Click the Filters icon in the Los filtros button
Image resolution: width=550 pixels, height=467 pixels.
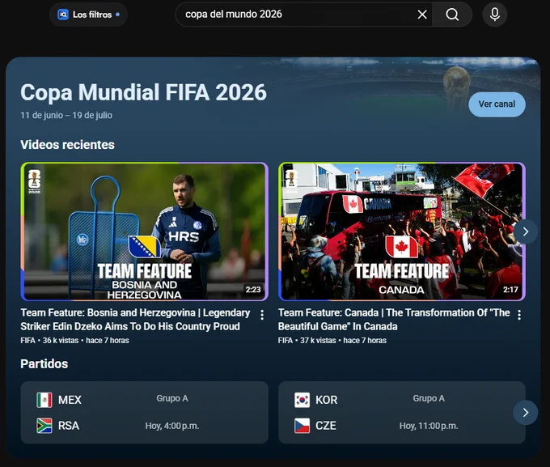(63, 15)
